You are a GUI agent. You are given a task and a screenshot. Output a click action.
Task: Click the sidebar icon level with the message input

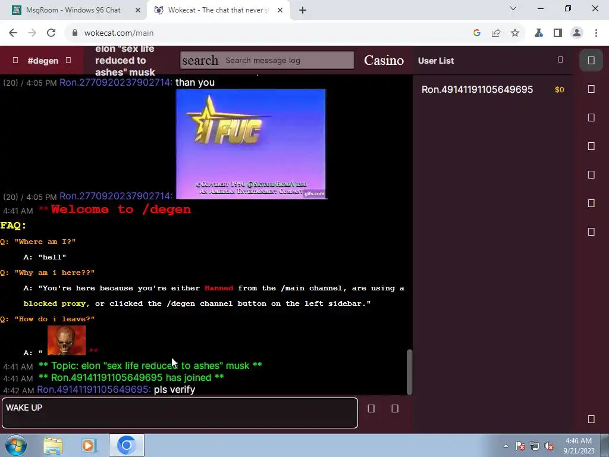pos(591,419)
